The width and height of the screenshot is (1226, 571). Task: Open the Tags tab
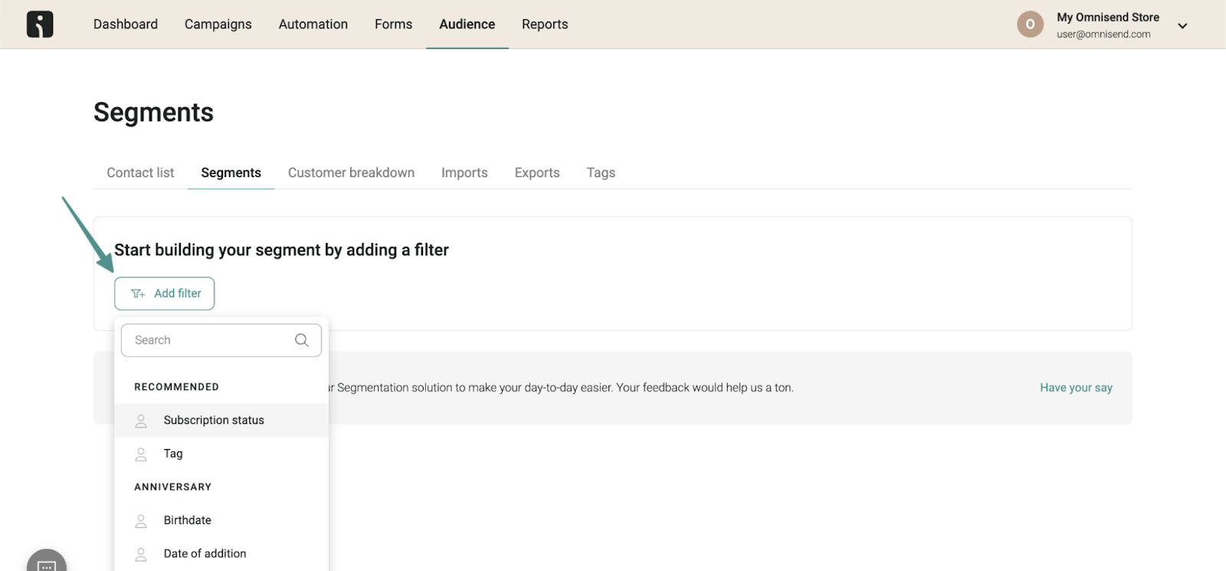(602, 173)
